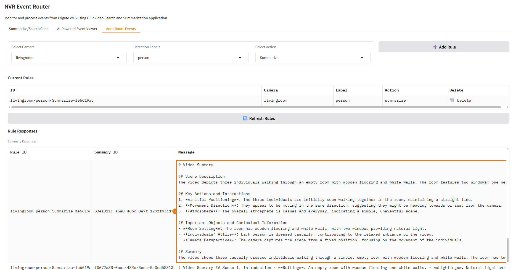Click the refresh icon beside Refresh Rules
The image size is (513, 270).
coord(245,118)
